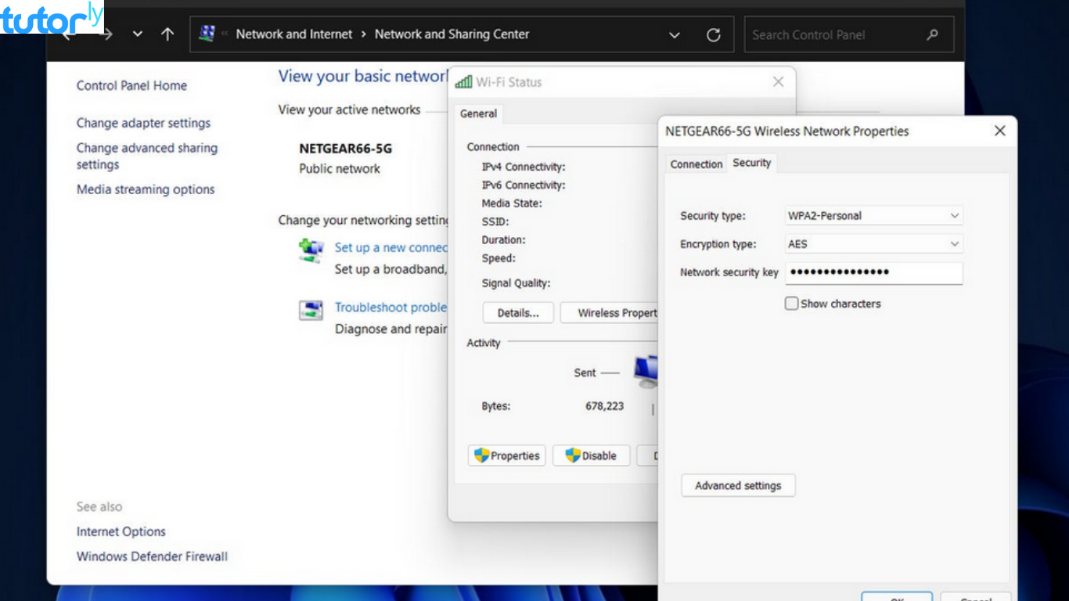Select the Security tab
1069x601 pixels.
pos(750,163)
